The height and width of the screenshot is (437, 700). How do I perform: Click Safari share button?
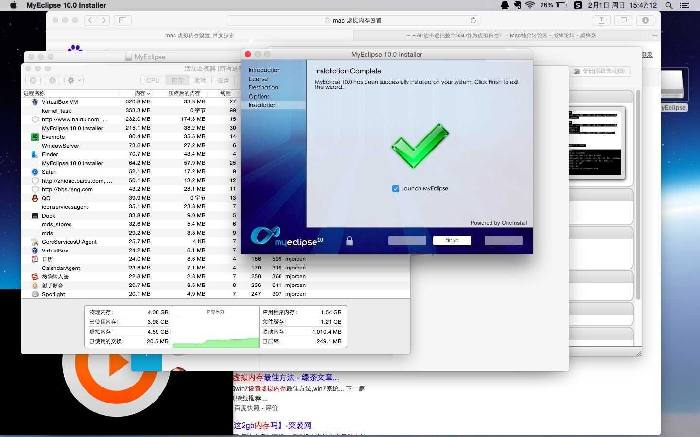tap(601, 20)
